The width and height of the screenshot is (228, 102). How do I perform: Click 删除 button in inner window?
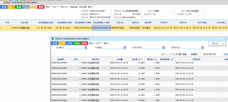click(84, 43)
